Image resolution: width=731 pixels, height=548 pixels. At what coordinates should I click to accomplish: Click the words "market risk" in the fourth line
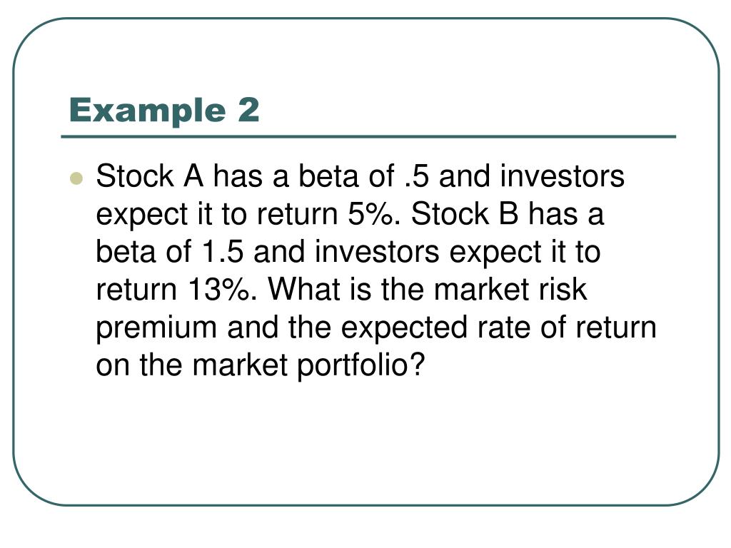tap(510, 290)
